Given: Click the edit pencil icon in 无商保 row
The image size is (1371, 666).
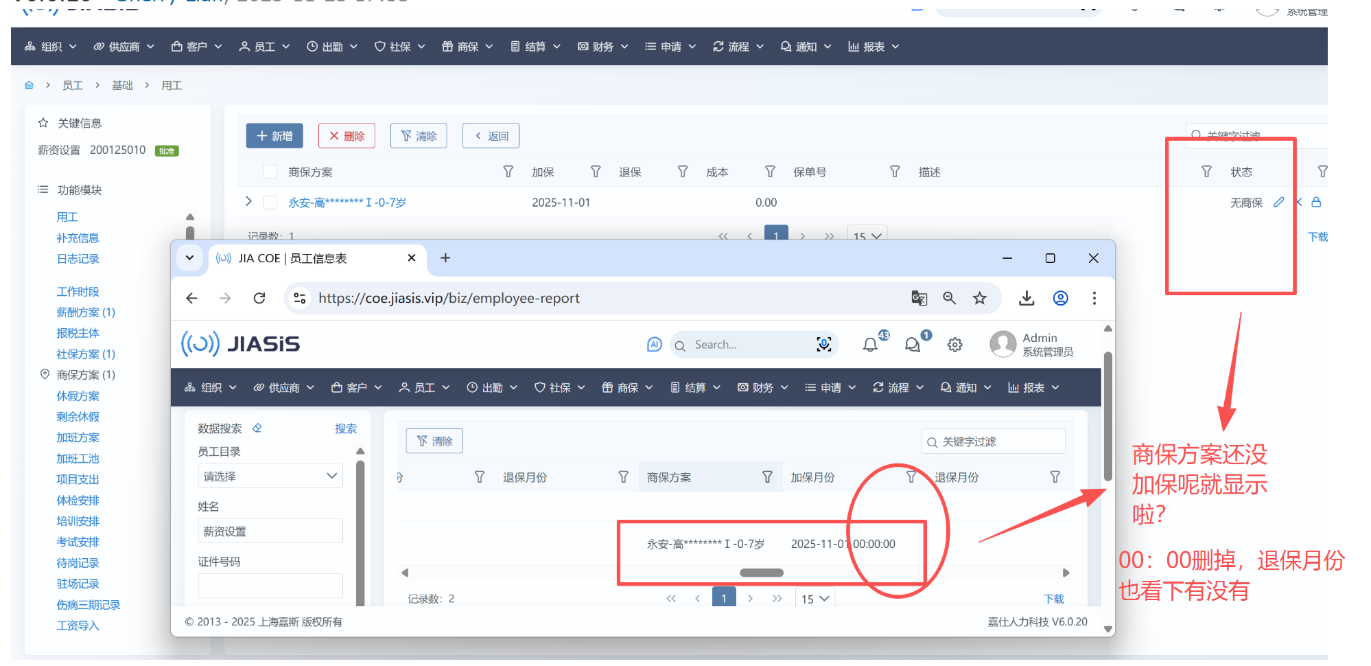Looking at the screenshot, I should click(x=1278, y=202).
